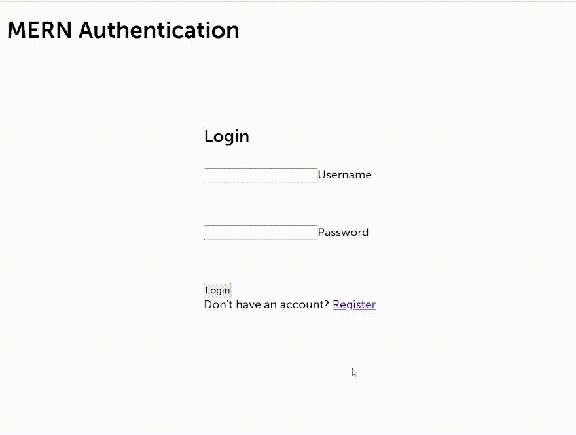The image size is (576, 435).
Task: Click the Username label text
Action: click(345, 175)
